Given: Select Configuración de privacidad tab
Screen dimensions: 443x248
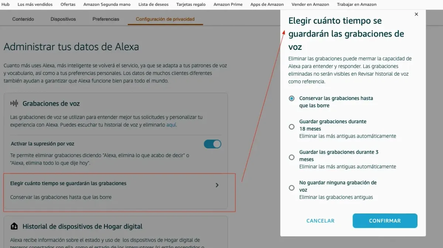Looking at the screenshot, I should 165,19.
